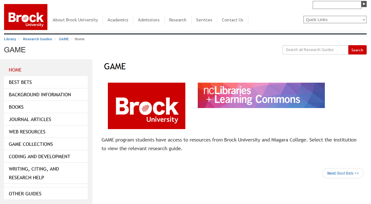Open WEB RESOURCES in the sidebar
The width and height of the screenshot is (371, 204).
click(46, 132)
